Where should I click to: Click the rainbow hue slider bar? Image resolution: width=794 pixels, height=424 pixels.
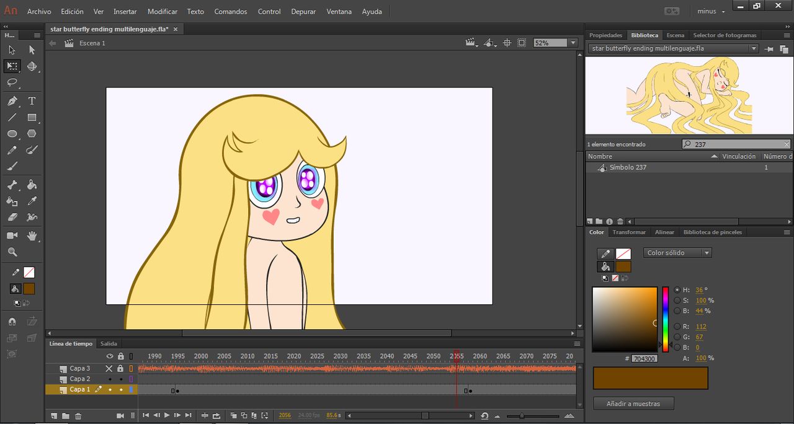click(x=666, y=319)
